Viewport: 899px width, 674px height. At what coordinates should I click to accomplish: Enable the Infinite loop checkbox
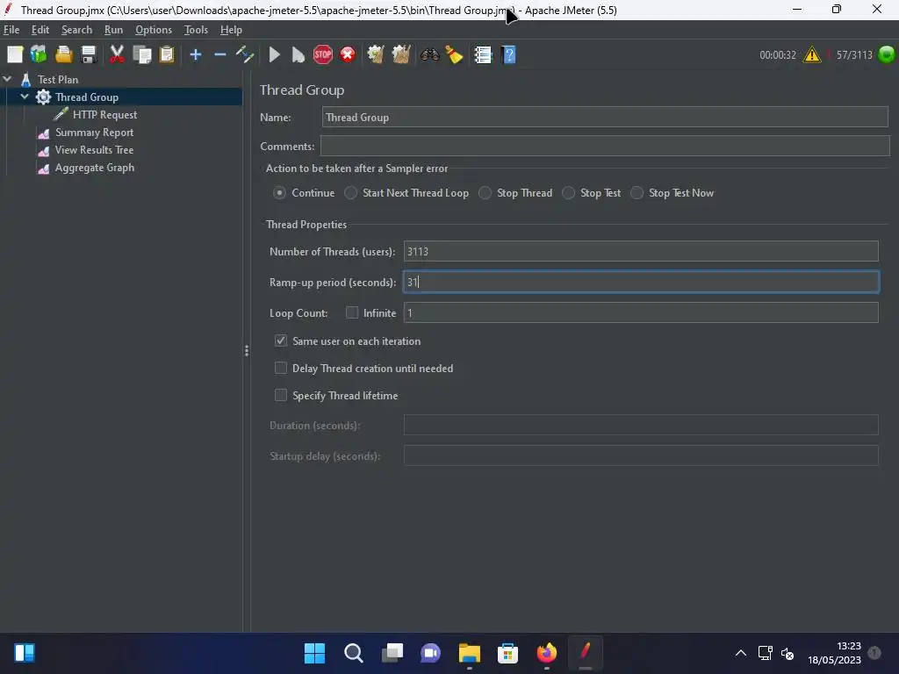coord(352,312)
